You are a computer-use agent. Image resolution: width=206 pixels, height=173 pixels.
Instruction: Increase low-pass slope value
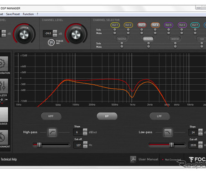[x=201, y=130]
